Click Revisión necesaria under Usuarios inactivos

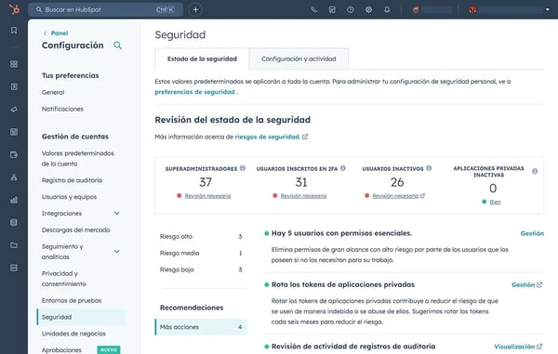click(395, 196)
